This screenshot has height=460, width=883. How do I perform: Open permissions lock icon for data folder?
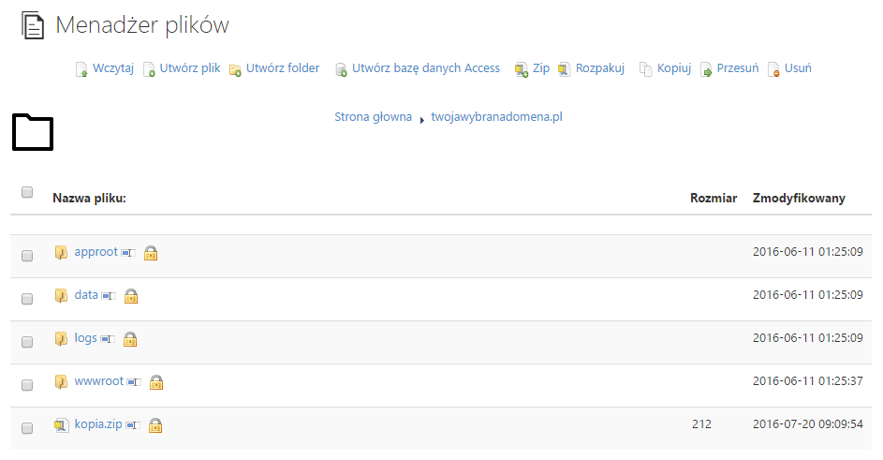131,296
